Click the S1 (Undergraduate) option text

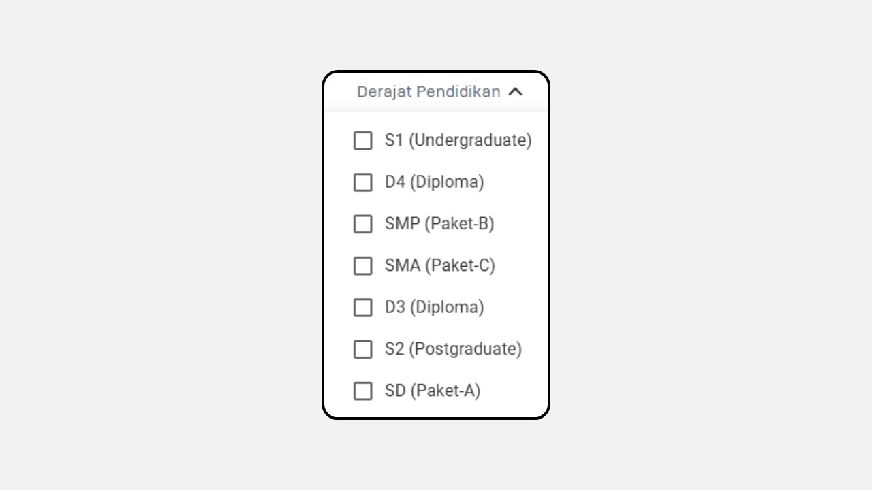pos(458,140)
